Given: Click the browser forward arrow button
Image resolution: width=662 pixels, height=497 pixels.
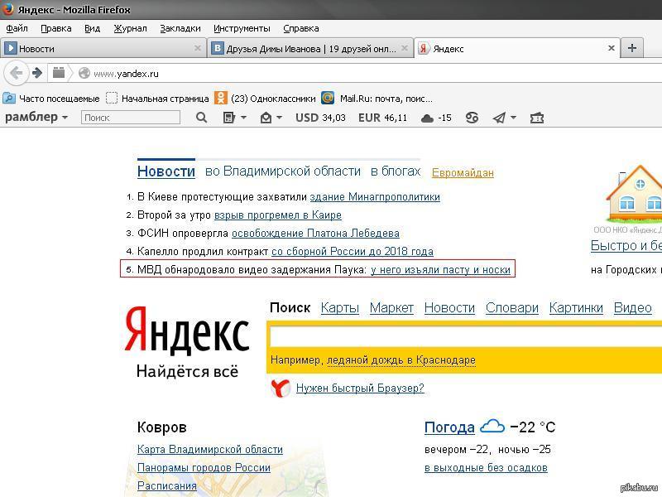Looking at the screenshot, I should click(37, 73).
